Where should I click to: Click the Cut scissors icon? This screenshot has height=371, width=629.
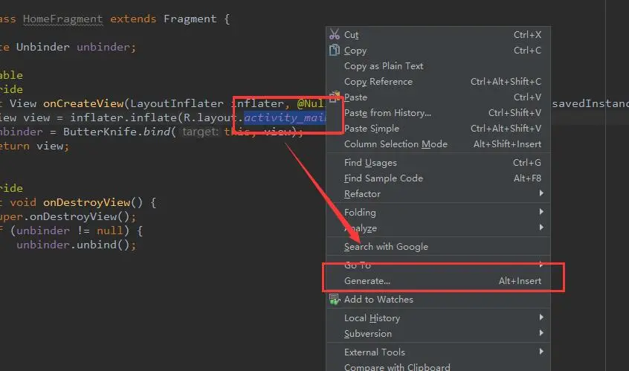(334, 34)
